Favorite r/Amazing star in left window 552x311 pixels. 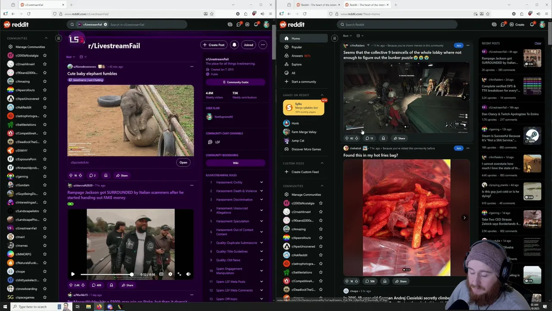(45, 81)
